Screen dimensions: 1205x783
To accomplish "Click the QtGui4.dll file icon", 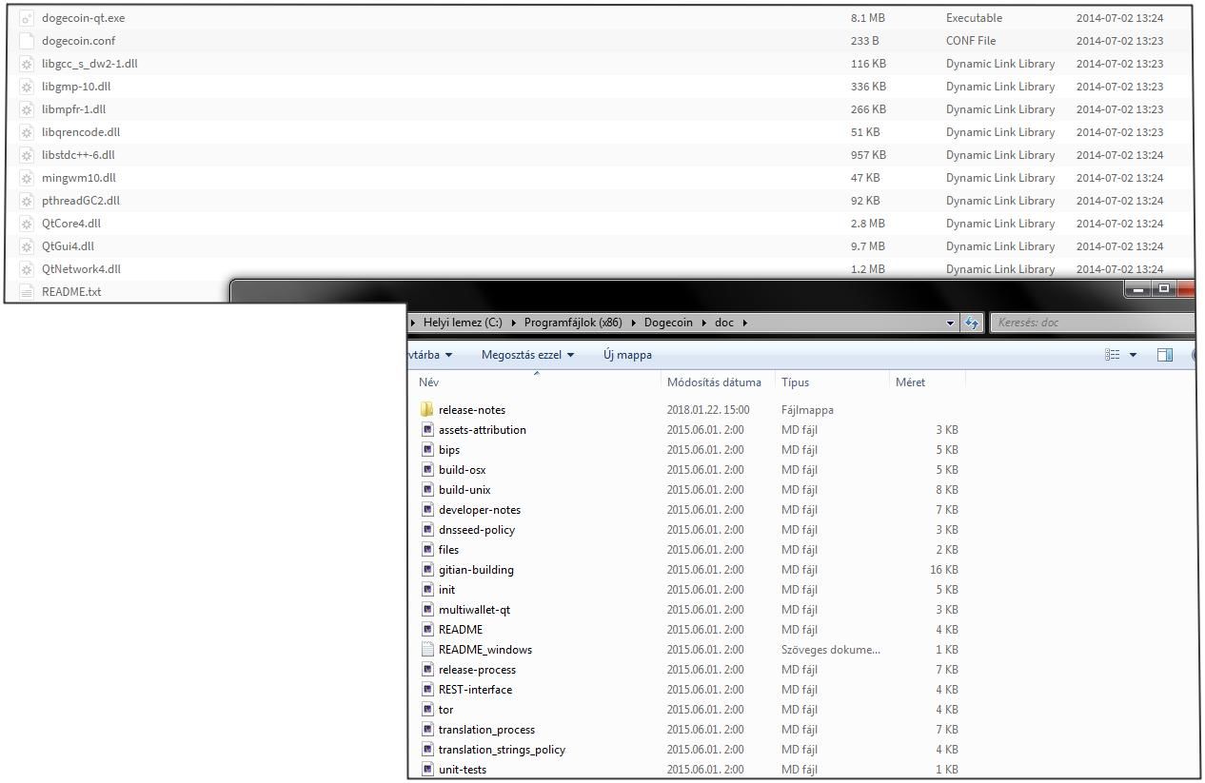I will [x=27, y=246].
